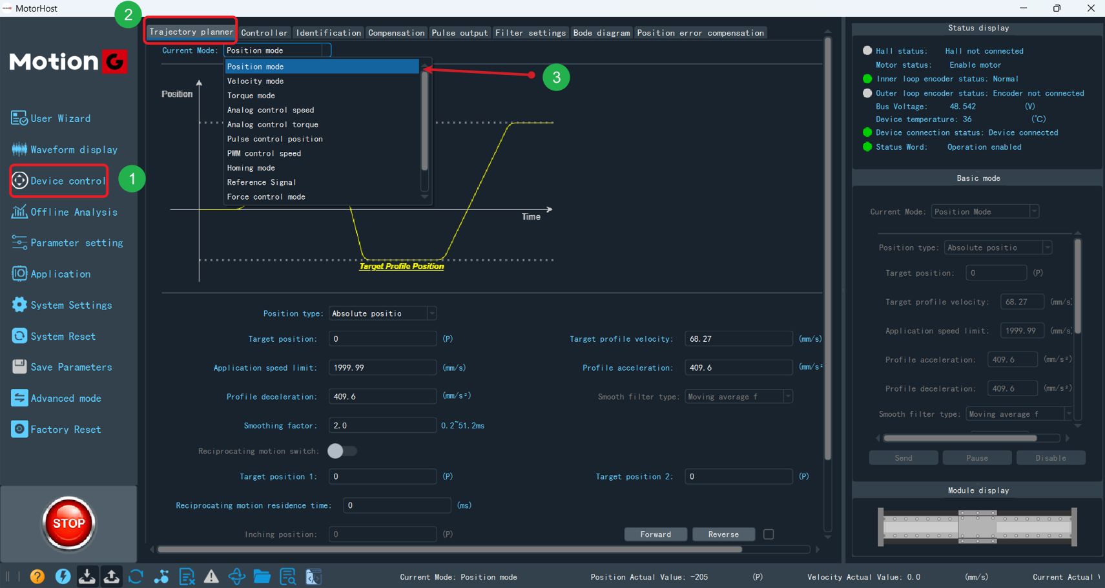Open System Settings
The height and width of the screenshot is (588, 1105).
(x=62, y=305)
